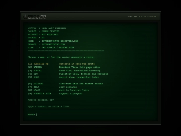Click 'Intro to the Real Net' tagline

point(37,18)
